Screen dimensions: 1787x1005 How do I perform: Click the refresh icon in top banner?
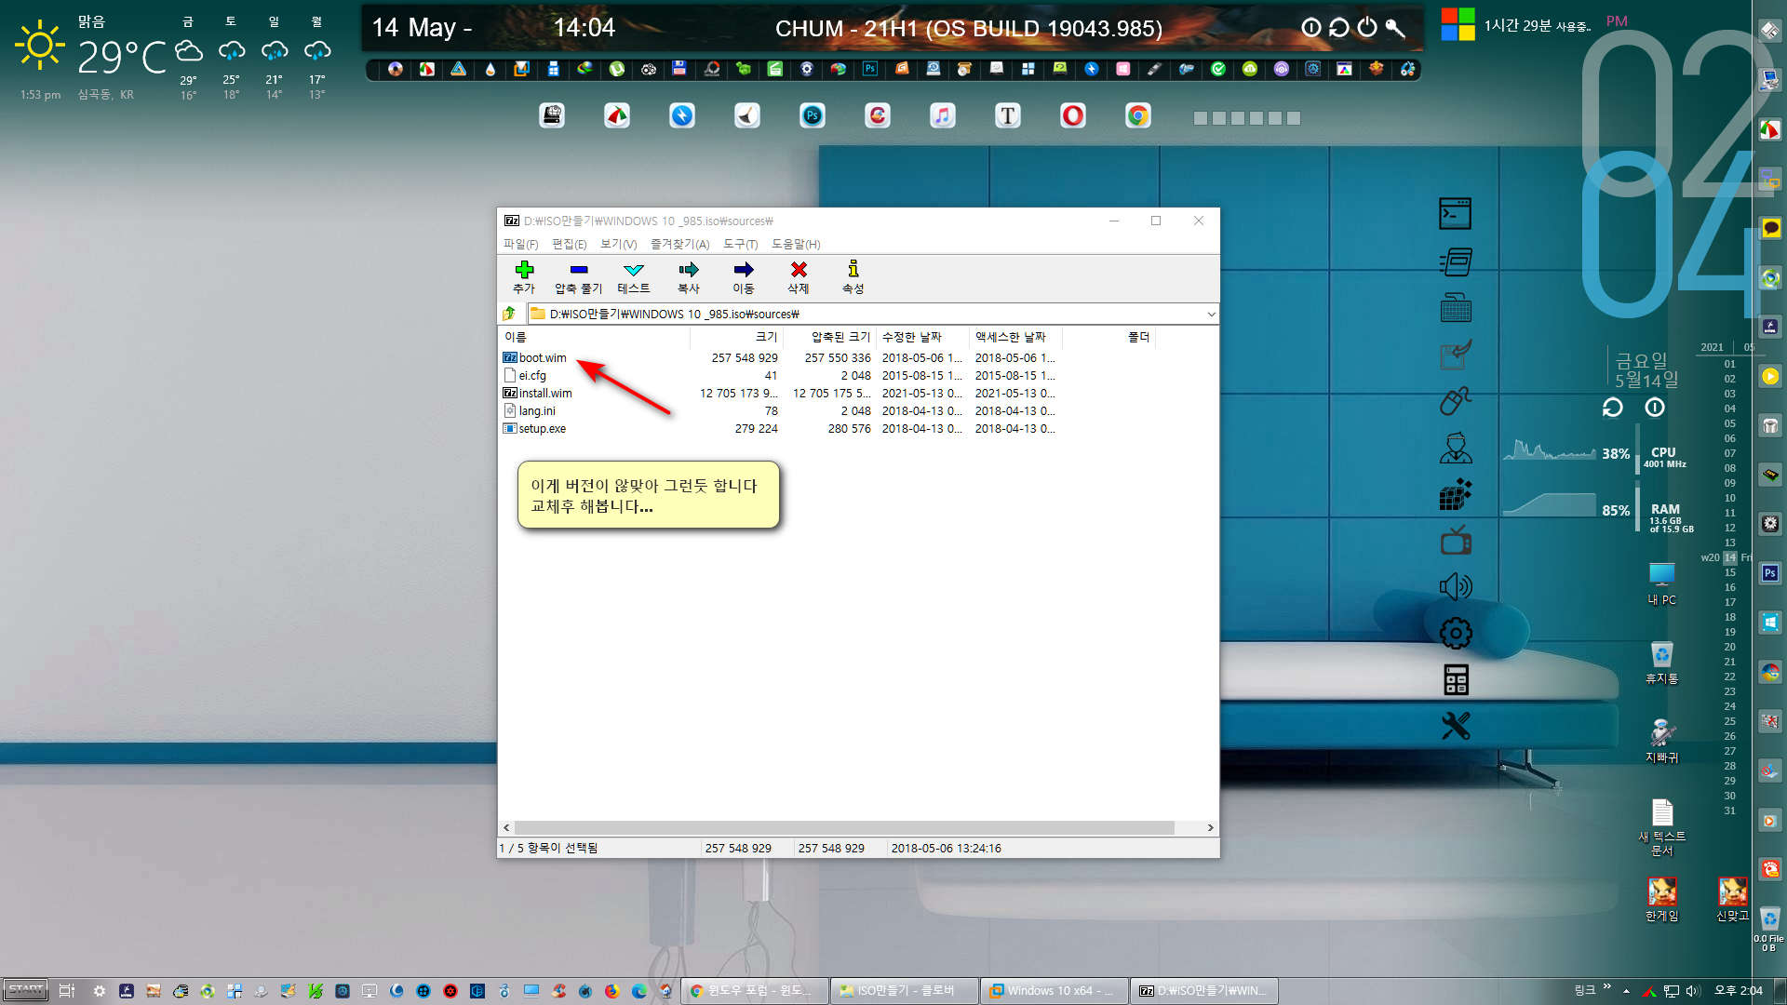point(1338,28)
